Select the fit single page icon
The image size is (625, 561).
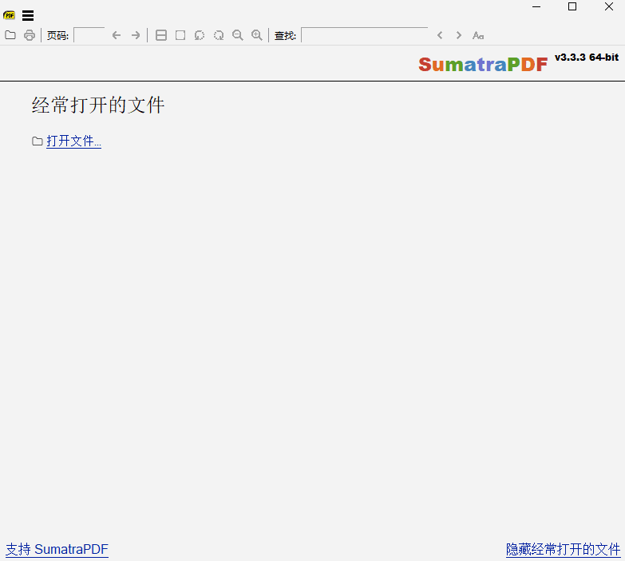point(180,35)
